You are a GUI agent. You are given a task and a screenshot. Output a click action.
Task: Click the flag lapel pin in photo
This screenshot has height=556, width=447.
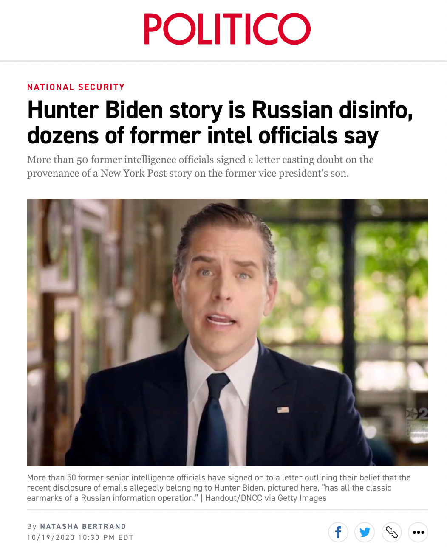(x=283, y=410)
